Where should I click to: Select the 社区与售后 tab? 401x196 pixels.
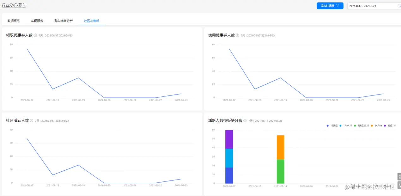(x=92, y=21)
